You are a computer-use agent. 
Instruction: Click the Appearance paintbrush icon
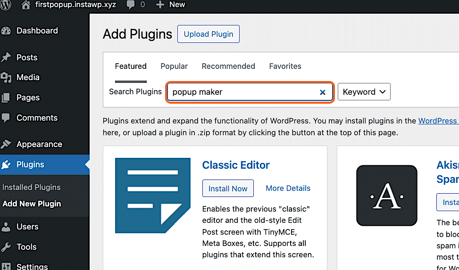[6, 144]
